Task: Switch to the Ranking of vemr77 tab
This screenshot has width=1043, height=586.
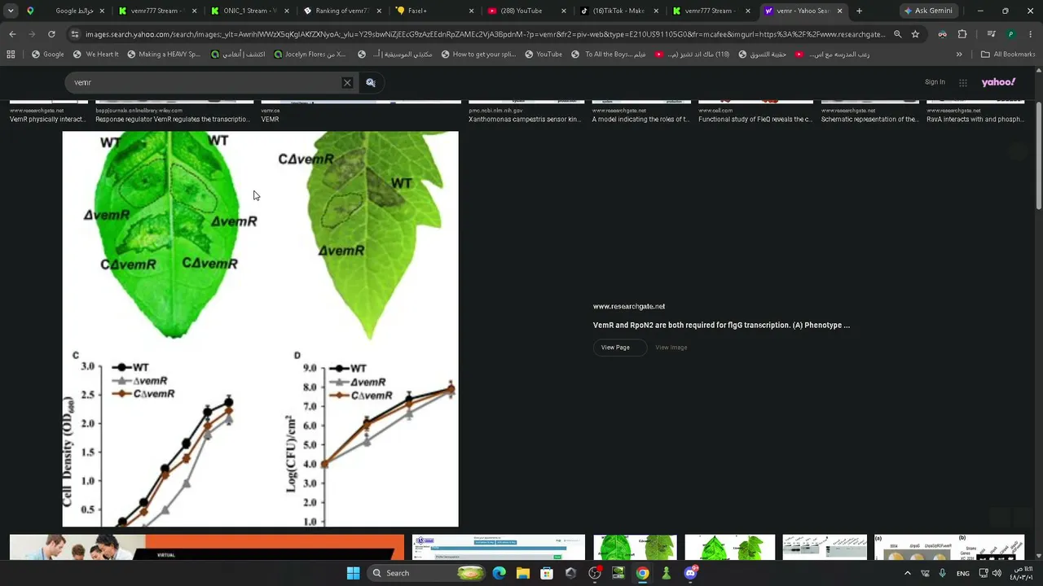Action: point(341,11)
